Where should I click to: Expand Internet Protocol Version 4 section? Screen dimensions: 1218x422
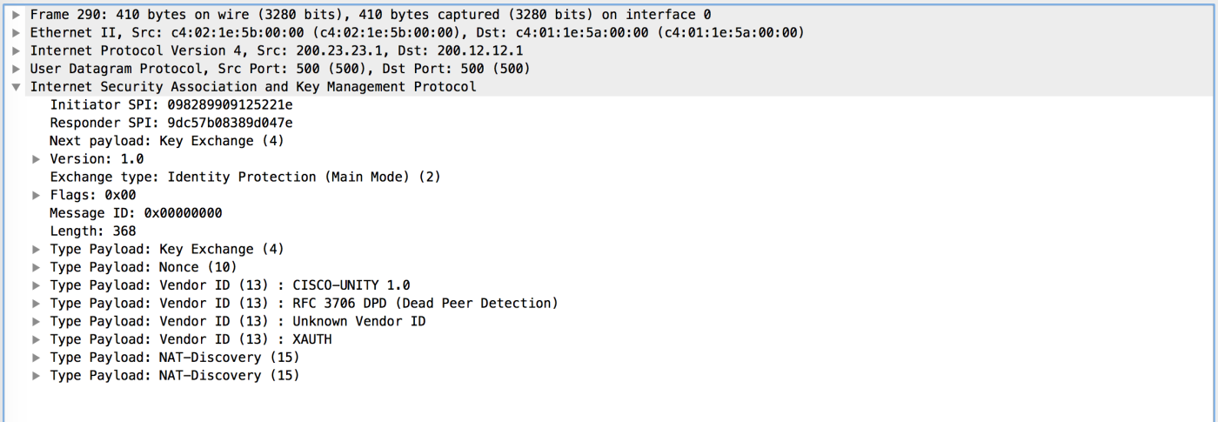pos(17,50)
